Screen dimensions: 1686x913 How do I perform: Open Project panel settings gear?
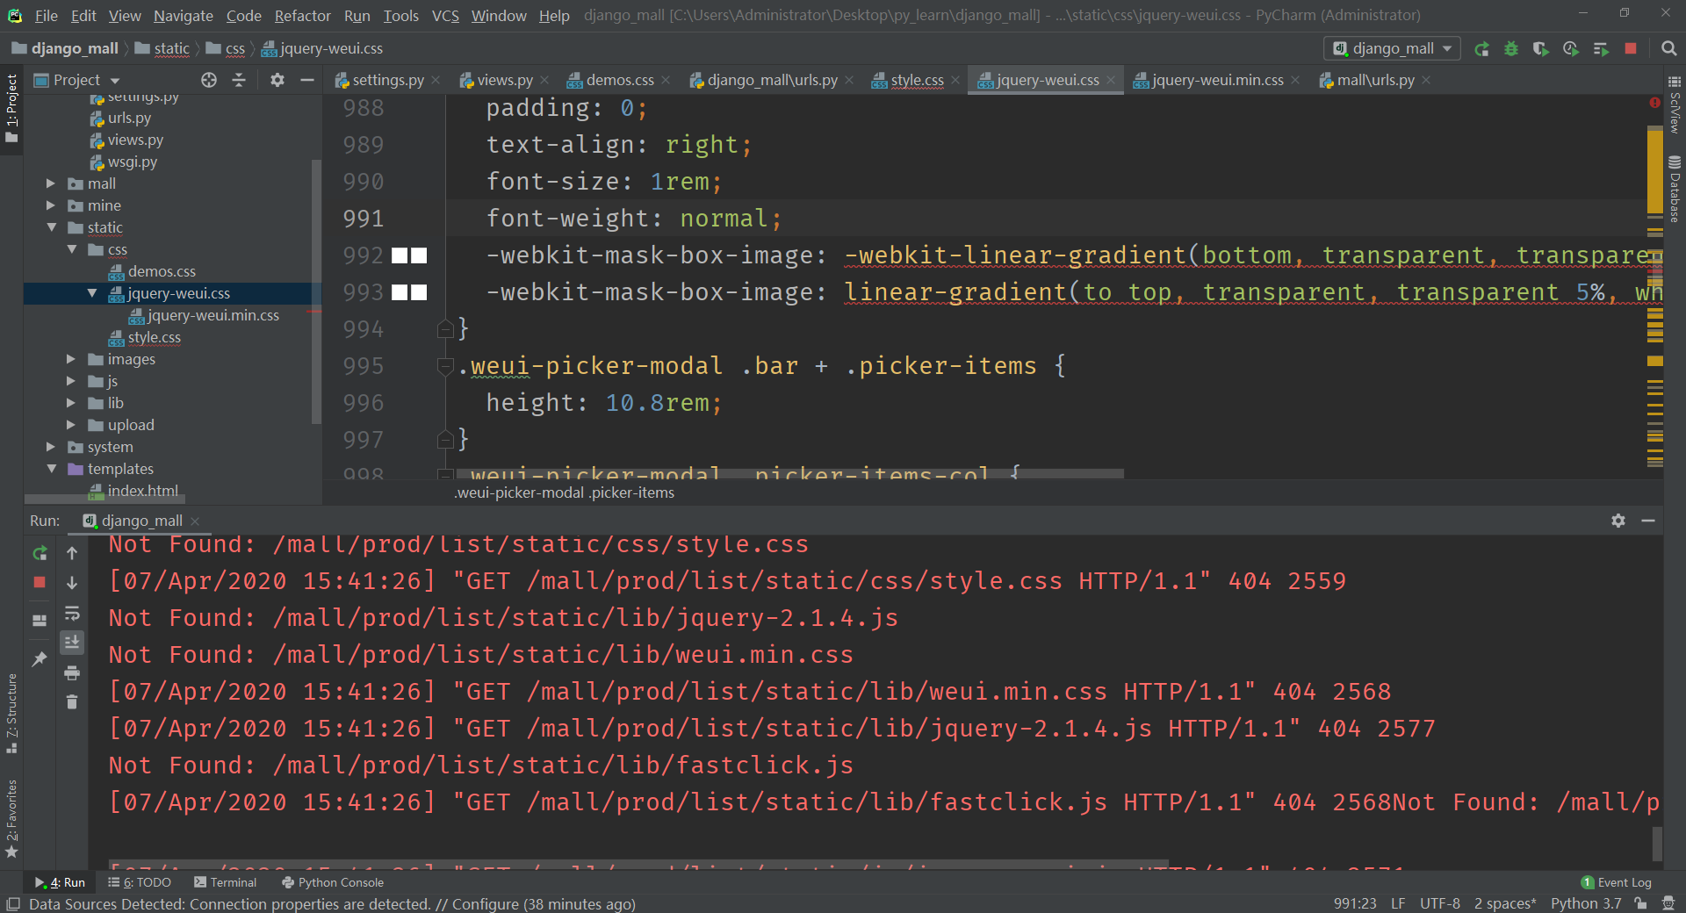(277, 80)
